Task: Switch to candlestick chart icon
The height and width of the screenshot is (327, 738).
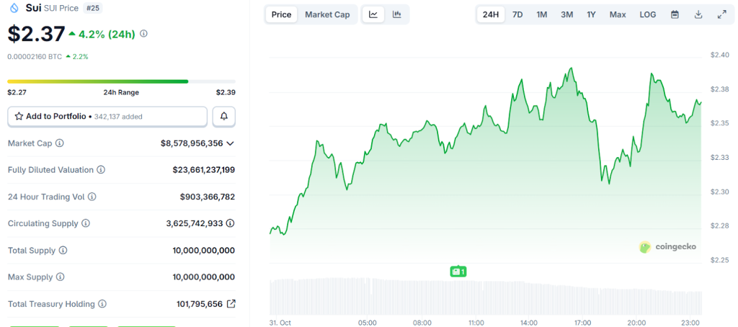Action: (396, 14)
